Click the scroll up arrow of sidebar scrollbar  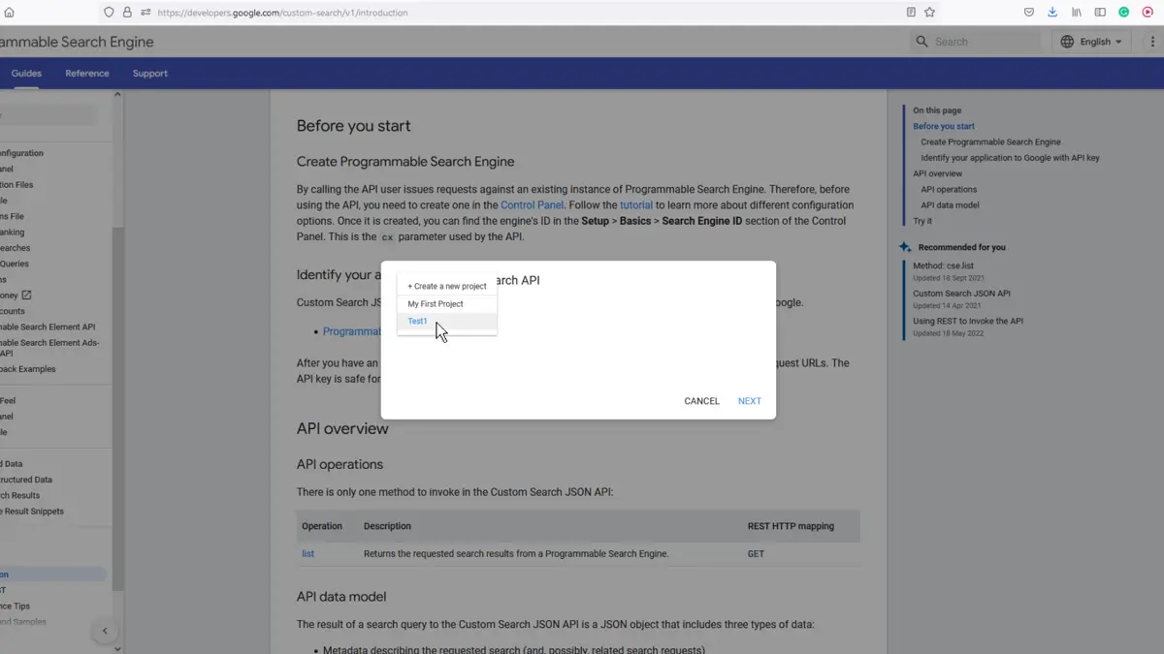[117, 95]
